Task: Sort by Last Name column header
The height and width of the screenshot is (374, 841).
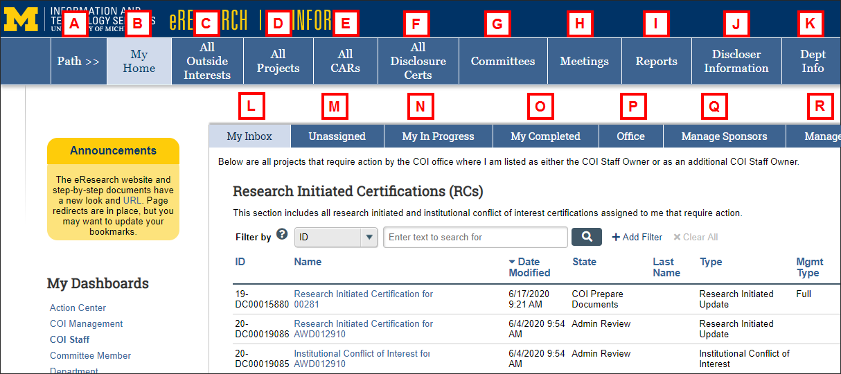Action: [666, 267]
